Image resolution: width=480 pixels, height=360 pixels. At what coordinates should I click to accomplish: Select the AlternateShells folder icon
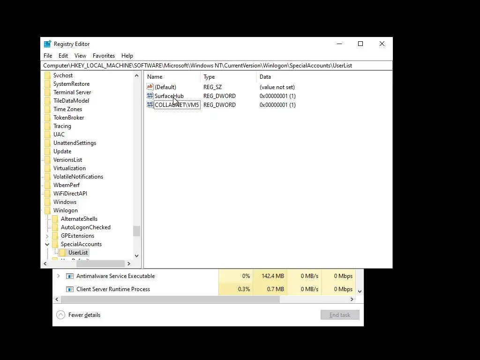[55, 219]
